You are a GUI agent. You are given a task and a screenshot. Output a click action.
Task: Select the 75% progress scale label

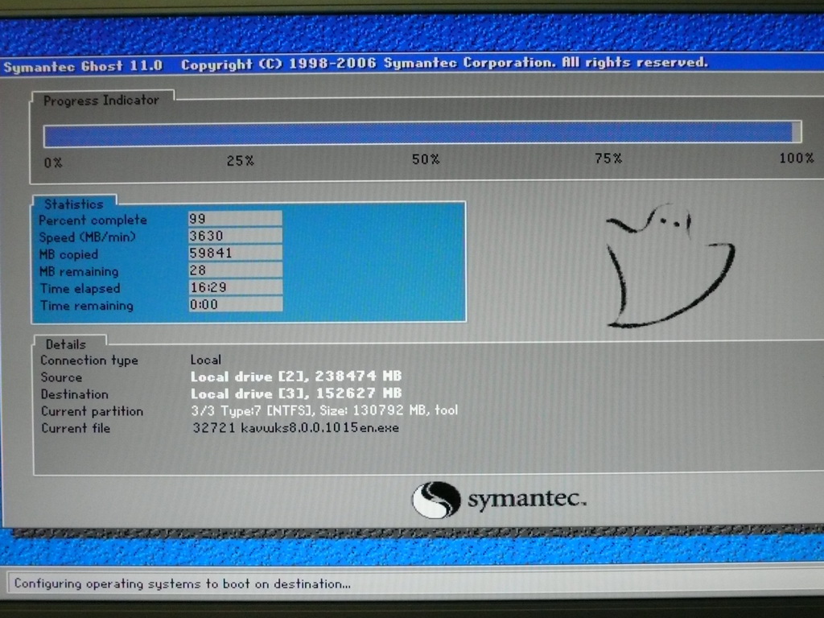coord(608,159)
